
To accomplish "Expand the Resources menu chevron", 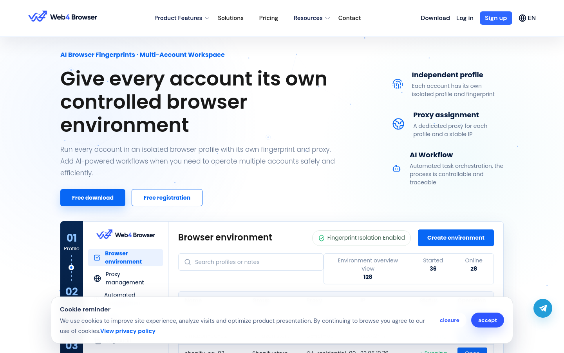I will tap(327, 18).
